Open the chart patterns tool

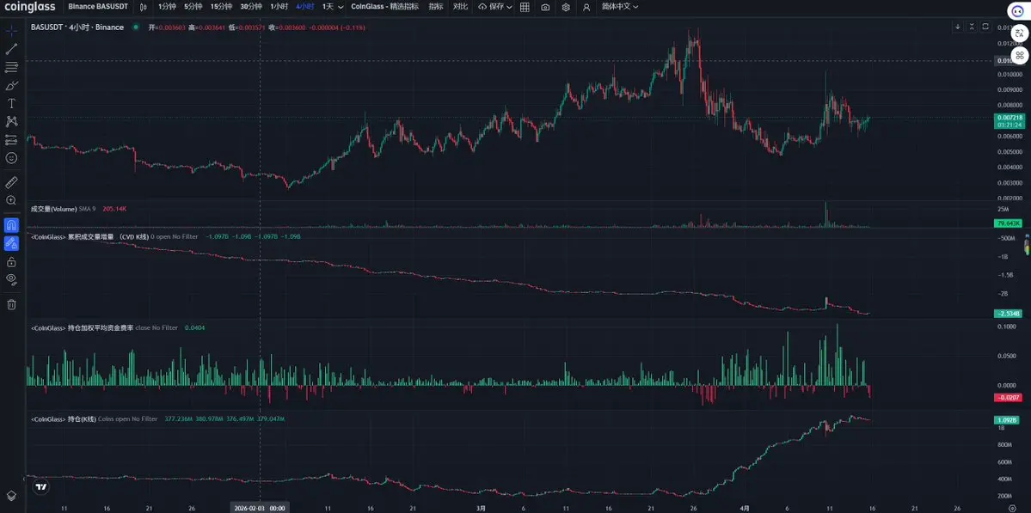tap(11, 121)
